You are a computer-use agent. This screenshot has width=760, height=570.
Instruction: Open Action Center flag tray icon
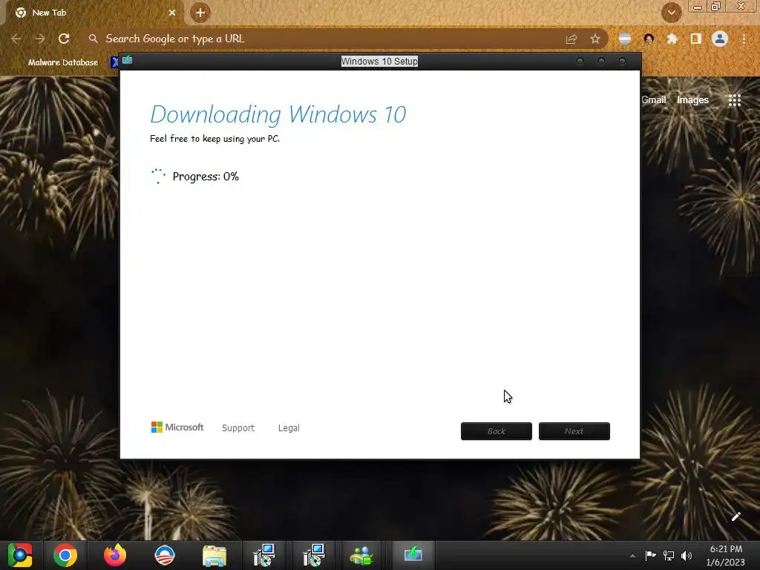650,555
